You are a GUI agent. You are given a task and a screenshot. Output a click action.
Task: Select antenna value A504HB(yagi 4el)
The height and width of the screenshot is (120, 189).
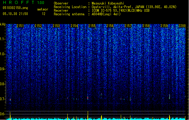click(x=106, y=14)
